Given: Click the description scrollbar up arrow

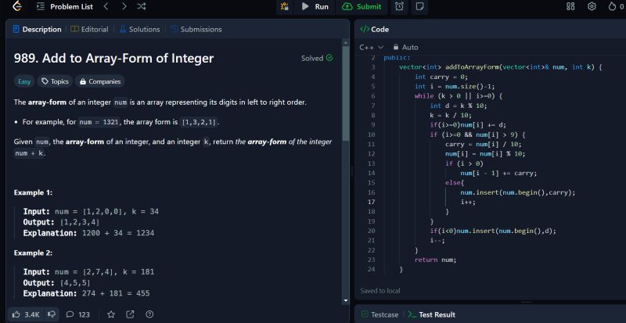Looking at the screenshot, I should tap(346, 41).
